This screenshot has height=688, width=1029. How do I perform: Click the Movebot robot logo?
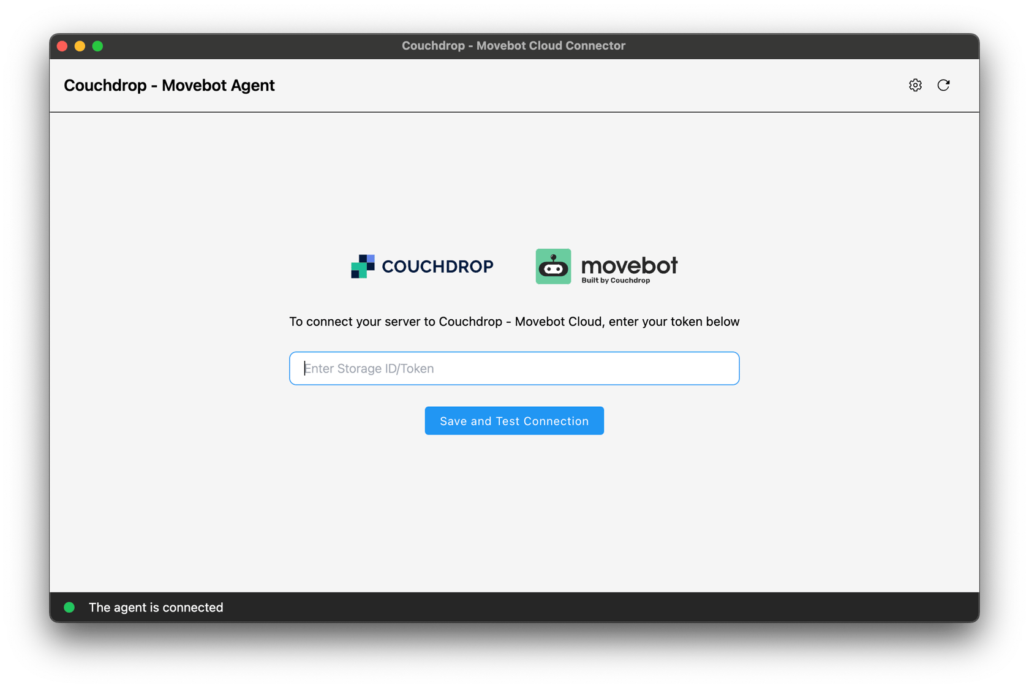[x=553, y=266]
